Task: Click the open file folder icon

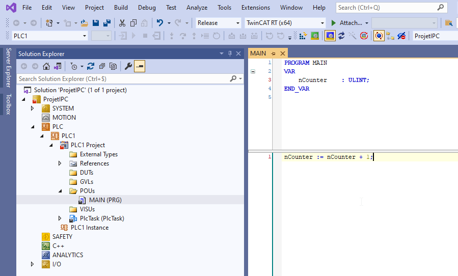Action: [85, 23]
